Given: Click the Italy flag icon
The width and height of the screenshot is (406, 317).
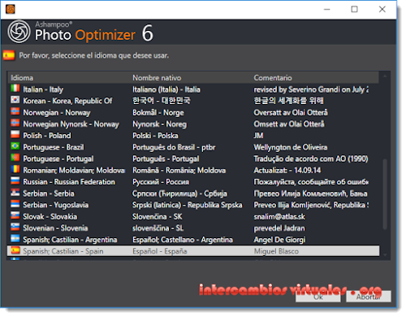Looking at the screenshot, I should (x=15, y=89).
